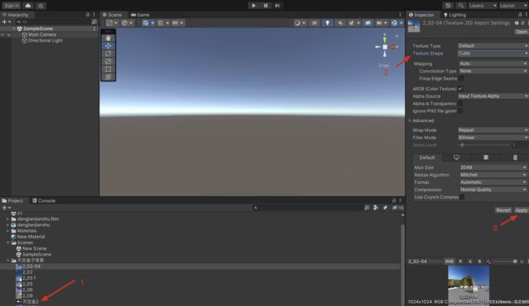Screen dimensions: 529x306
Task: Switch to the Game tab
Action: click(x=140, y=15)
